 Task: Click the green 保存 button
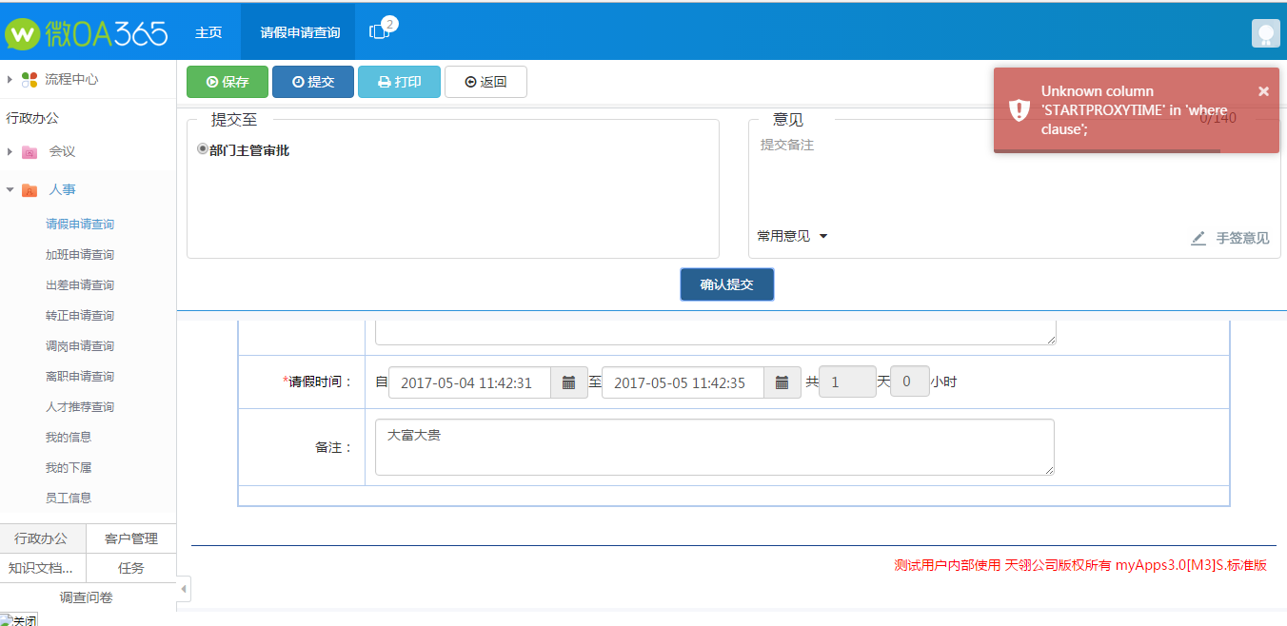228,82
